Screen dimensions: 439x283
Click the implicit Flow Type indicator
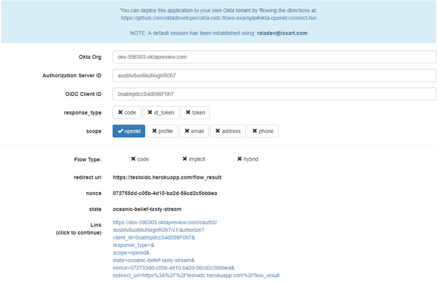[x=194, y=159]
